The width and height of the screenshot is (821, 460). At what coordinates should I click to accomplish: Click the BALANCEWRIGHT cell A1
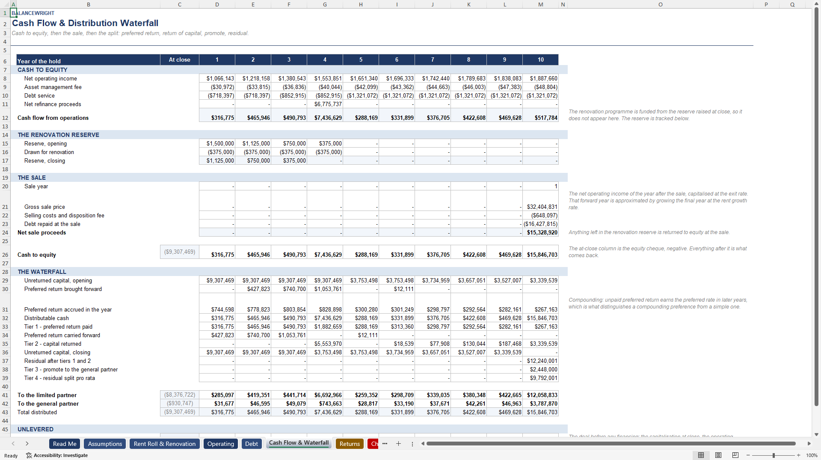pyautogui.click(x=13, y=13)
